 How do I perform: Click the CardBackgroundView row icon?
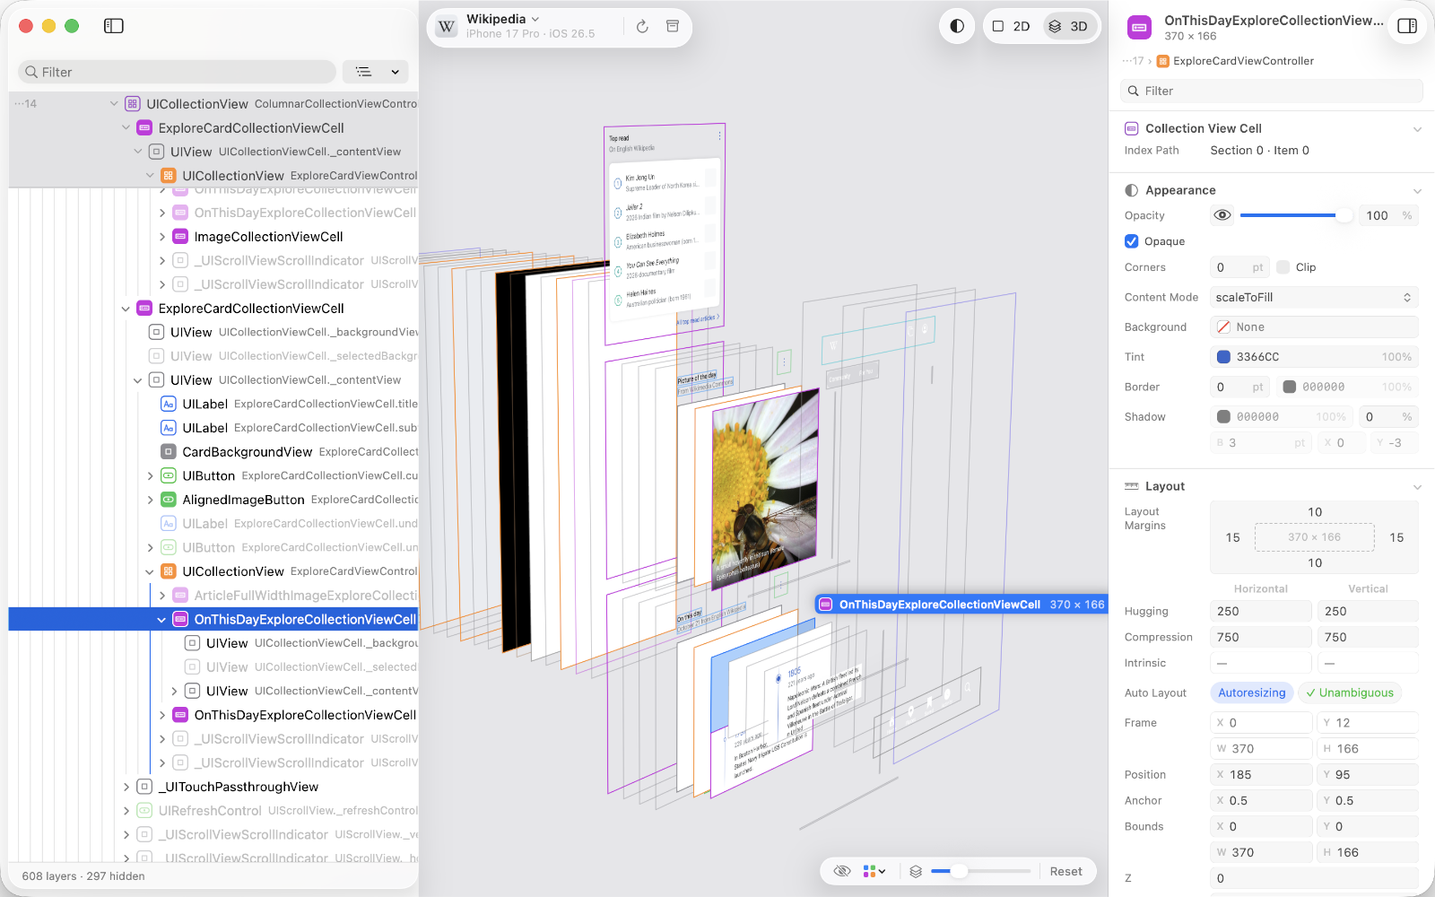click(168, 452)
